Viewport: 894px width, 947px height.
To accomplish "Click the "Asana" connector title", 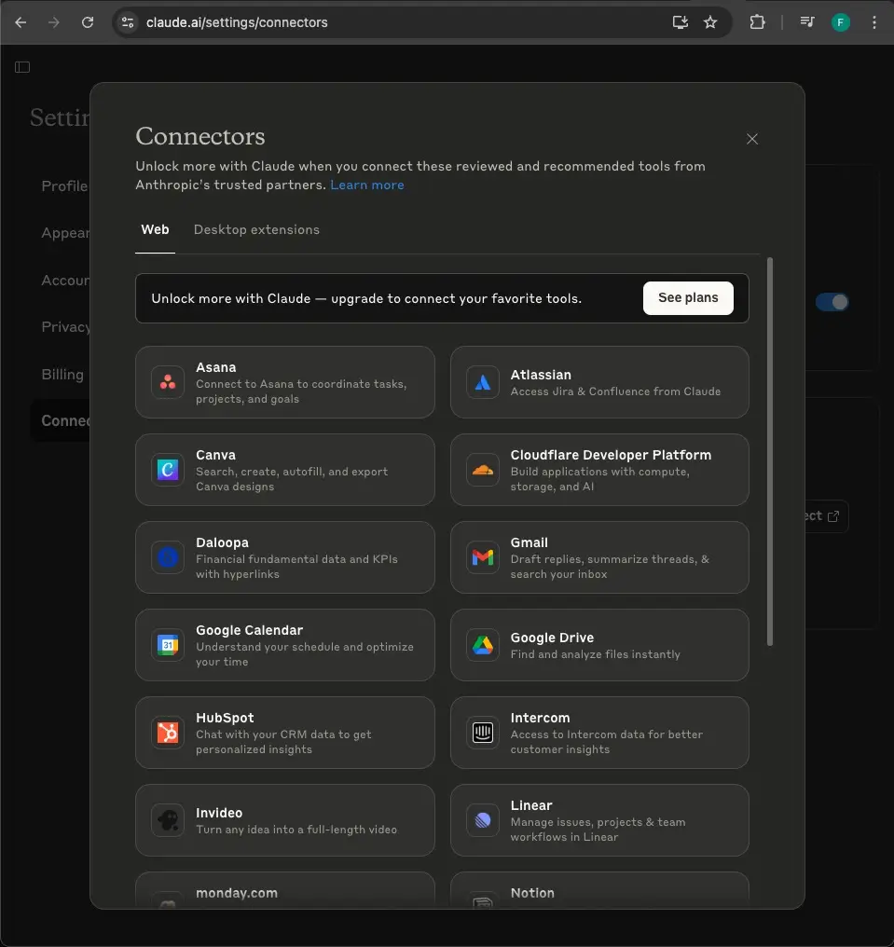I will [x=215, y=367].
